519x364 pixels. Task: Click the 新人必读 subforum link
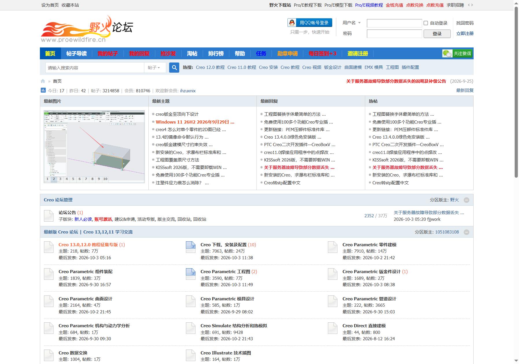(83, 219)
